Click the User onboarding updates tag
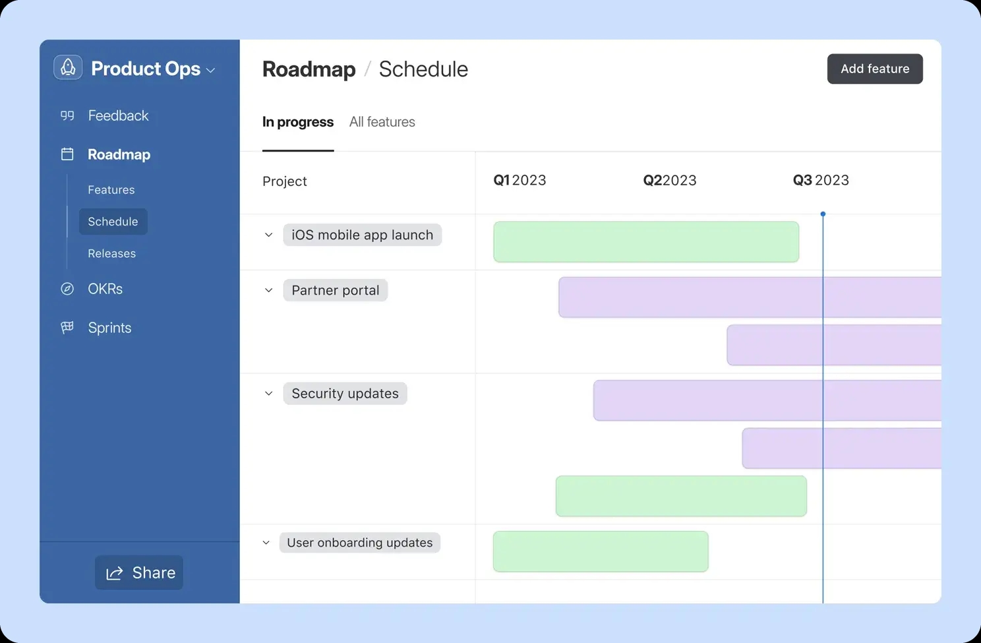 tap(360, 543)
